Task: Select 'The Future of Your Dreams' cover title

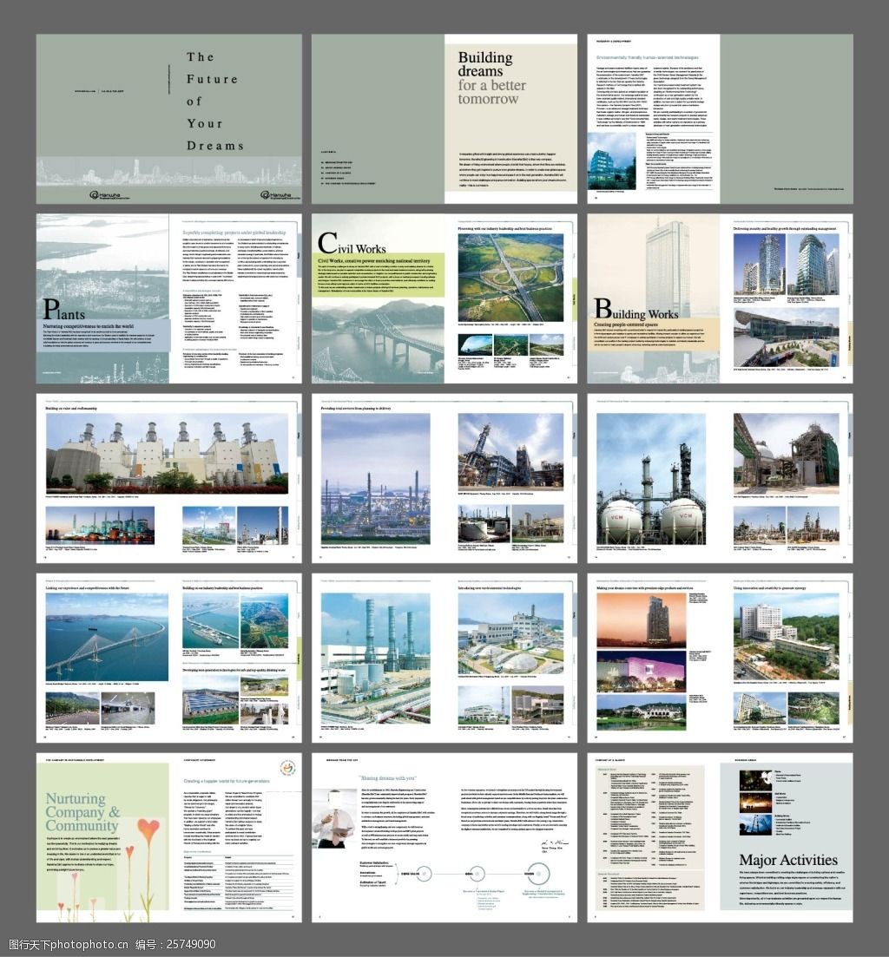Action: (x=213, y=102)
